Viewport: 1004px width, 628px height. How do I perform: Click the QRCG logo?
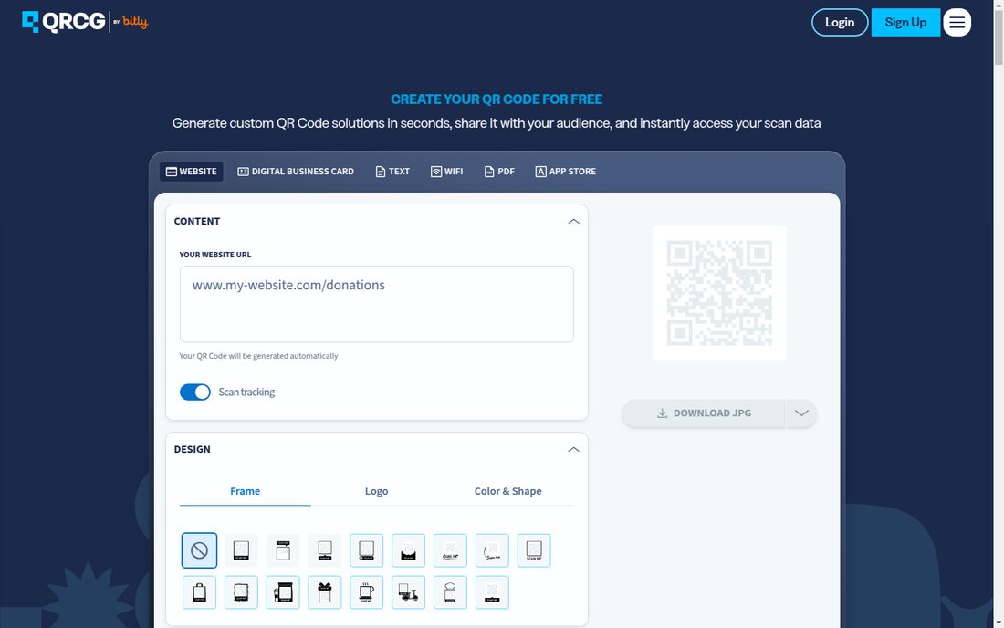[x=63, y=22]
